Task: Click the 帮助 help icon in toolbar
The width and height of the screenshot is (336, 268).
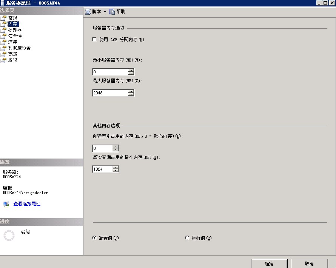Action: (112, 12)
